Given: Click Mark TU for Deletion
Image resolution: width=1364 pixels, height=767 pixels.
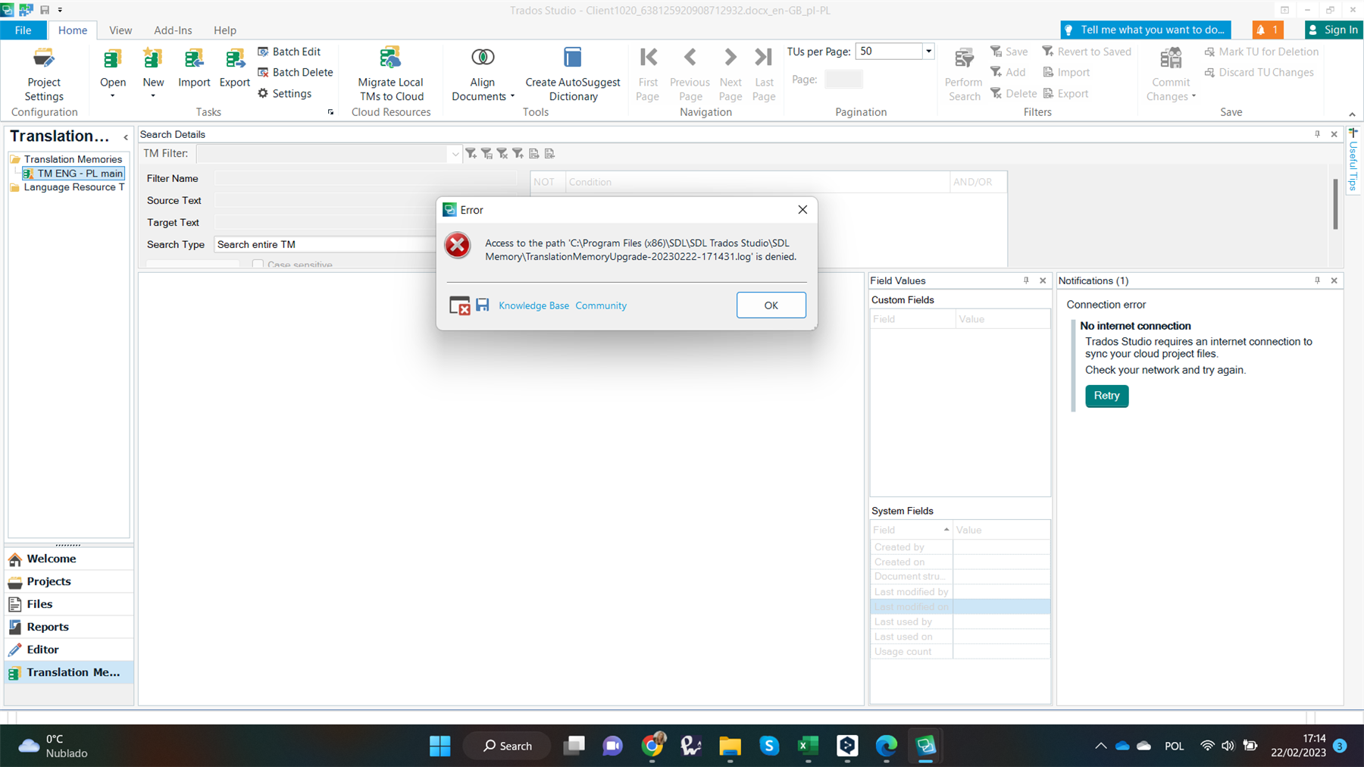Looking at the screenshot, I should pyautogui.click(x=1261, y=52).
